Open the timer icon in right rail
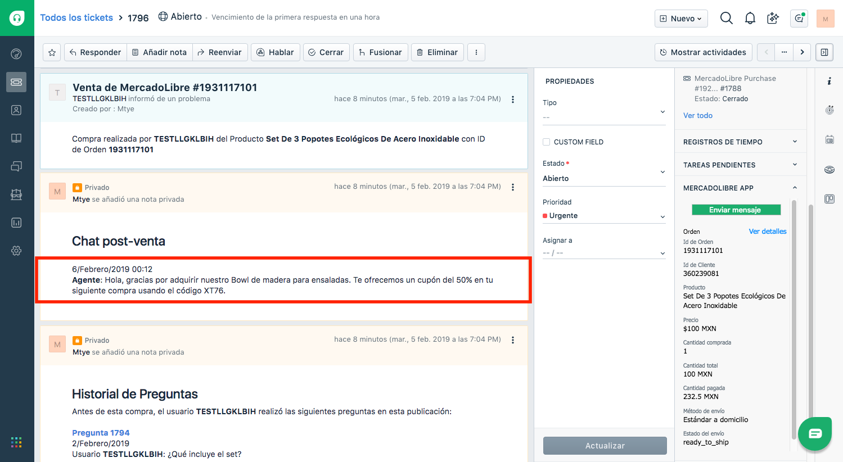Screen dimensions: 843x462 (x=830, y=110)
